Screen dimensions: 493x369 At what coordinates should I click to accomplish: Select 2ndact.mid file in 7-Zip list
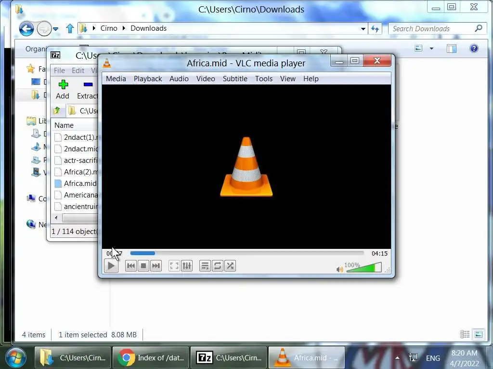pyautogui.click(x=76, y=149)
